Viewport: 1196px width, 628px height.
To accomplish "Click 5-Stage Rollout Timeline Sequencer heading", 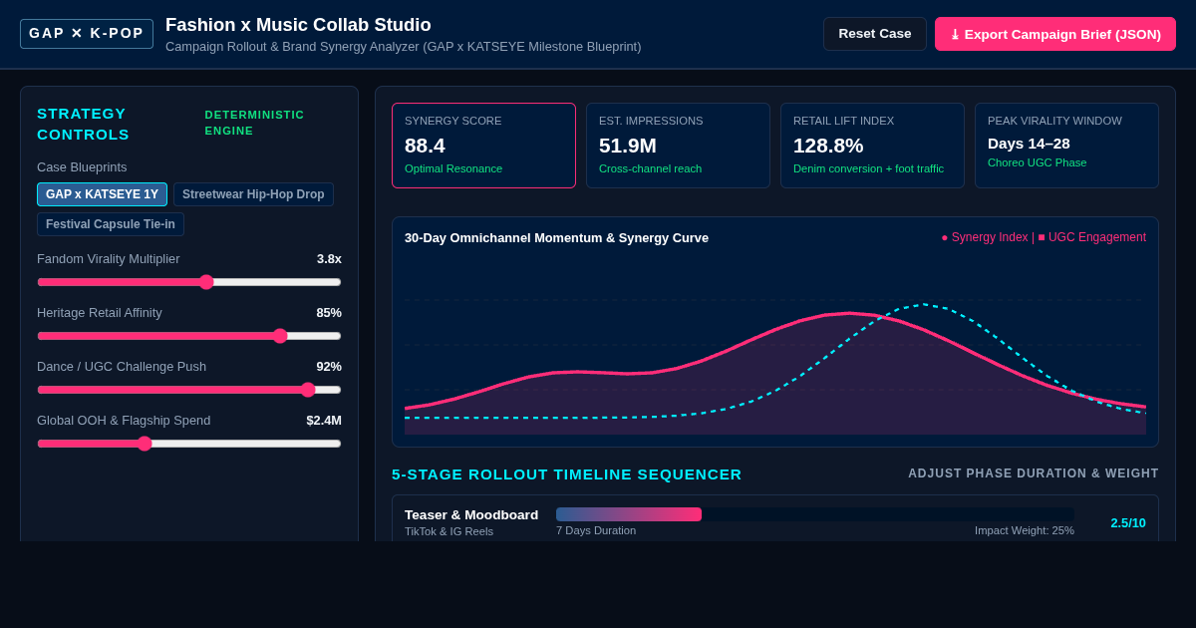I will click(567, 474).
